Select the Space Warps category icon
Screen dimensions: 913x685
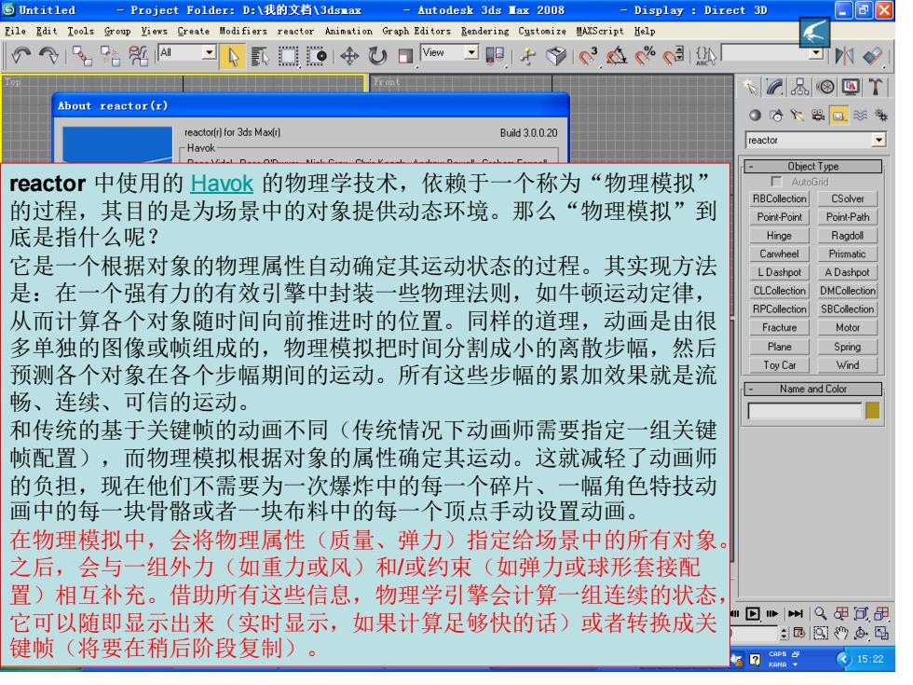[x=860, y=116]
